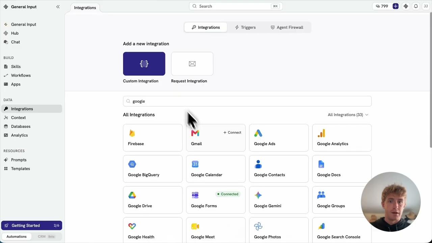Click the "Google Drive" card label

(x=140, y=206)
